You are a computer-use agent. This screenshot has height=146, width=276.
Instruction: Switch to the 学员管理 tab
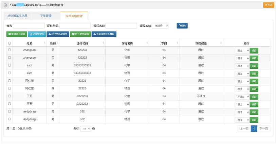pyautogui.click(x=45, y=16)
